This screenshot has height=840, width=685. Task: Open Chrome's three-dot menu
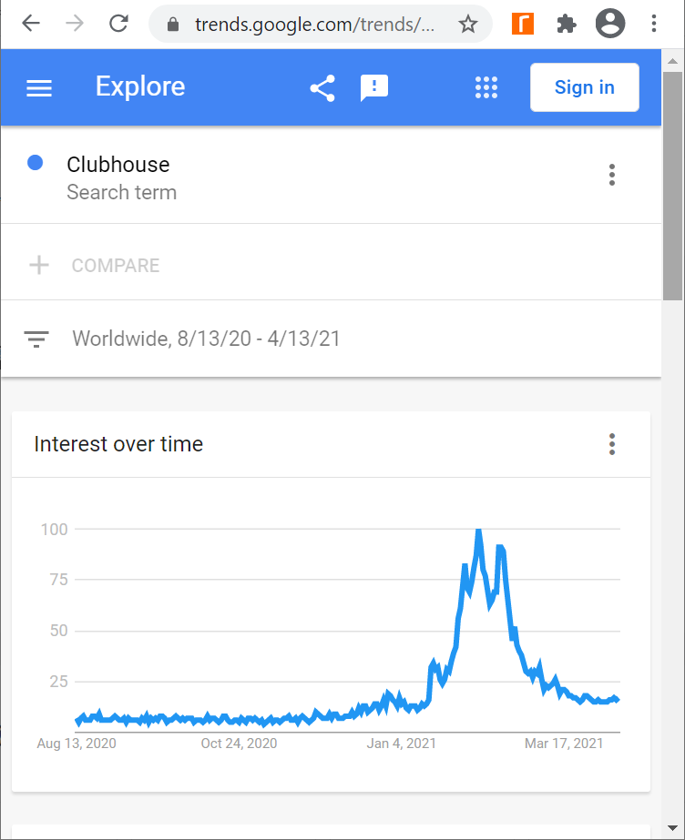click(654, 24)
